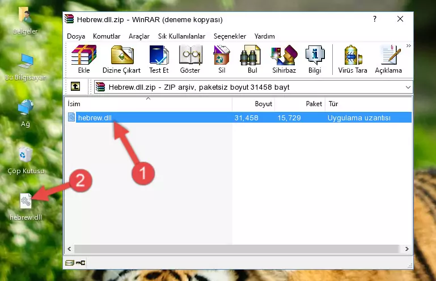Screen dimensions: 436x281
Task: Select the Çöp Kutusu recycle bin
Action: click(26, 160)
